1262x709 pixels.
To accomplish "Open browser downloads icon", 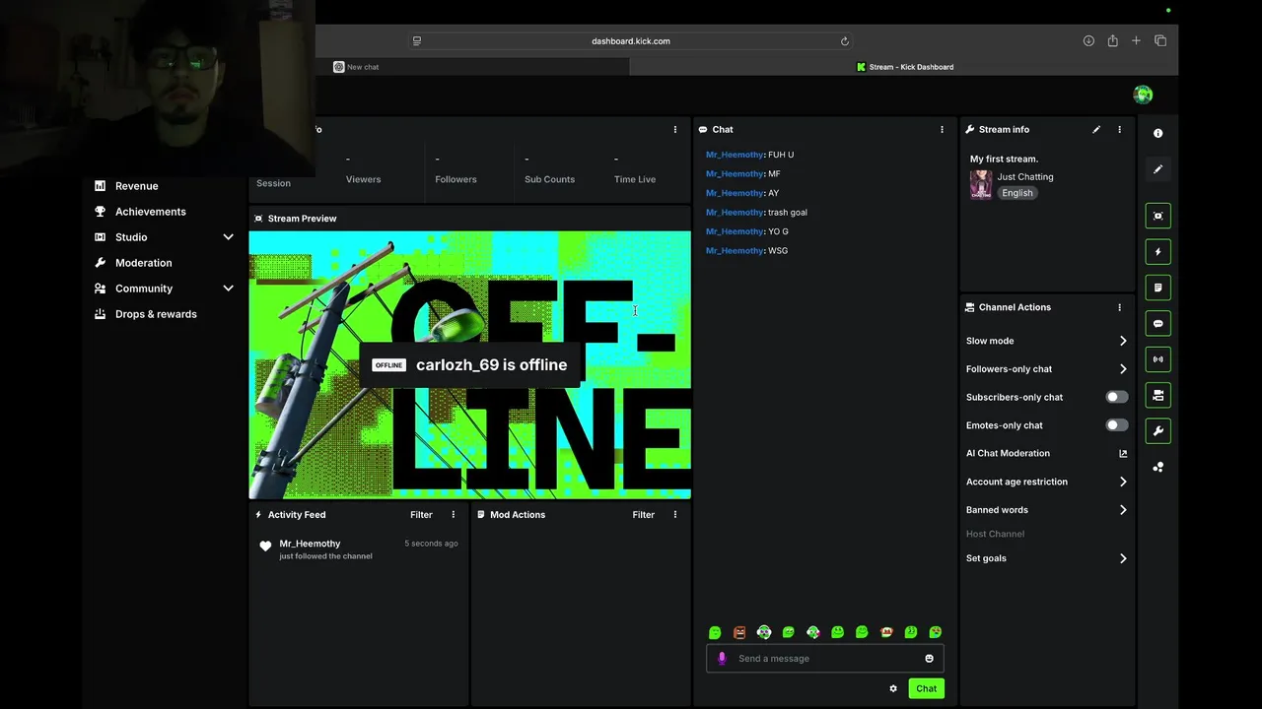I will click(x=1088, y=40).
